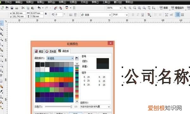Click the open palette folder icon in the dialog
190x114 pixels.
pos(77,58)
